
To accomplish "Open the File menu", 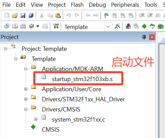I will pyautogui.click(x=6, y=5).
